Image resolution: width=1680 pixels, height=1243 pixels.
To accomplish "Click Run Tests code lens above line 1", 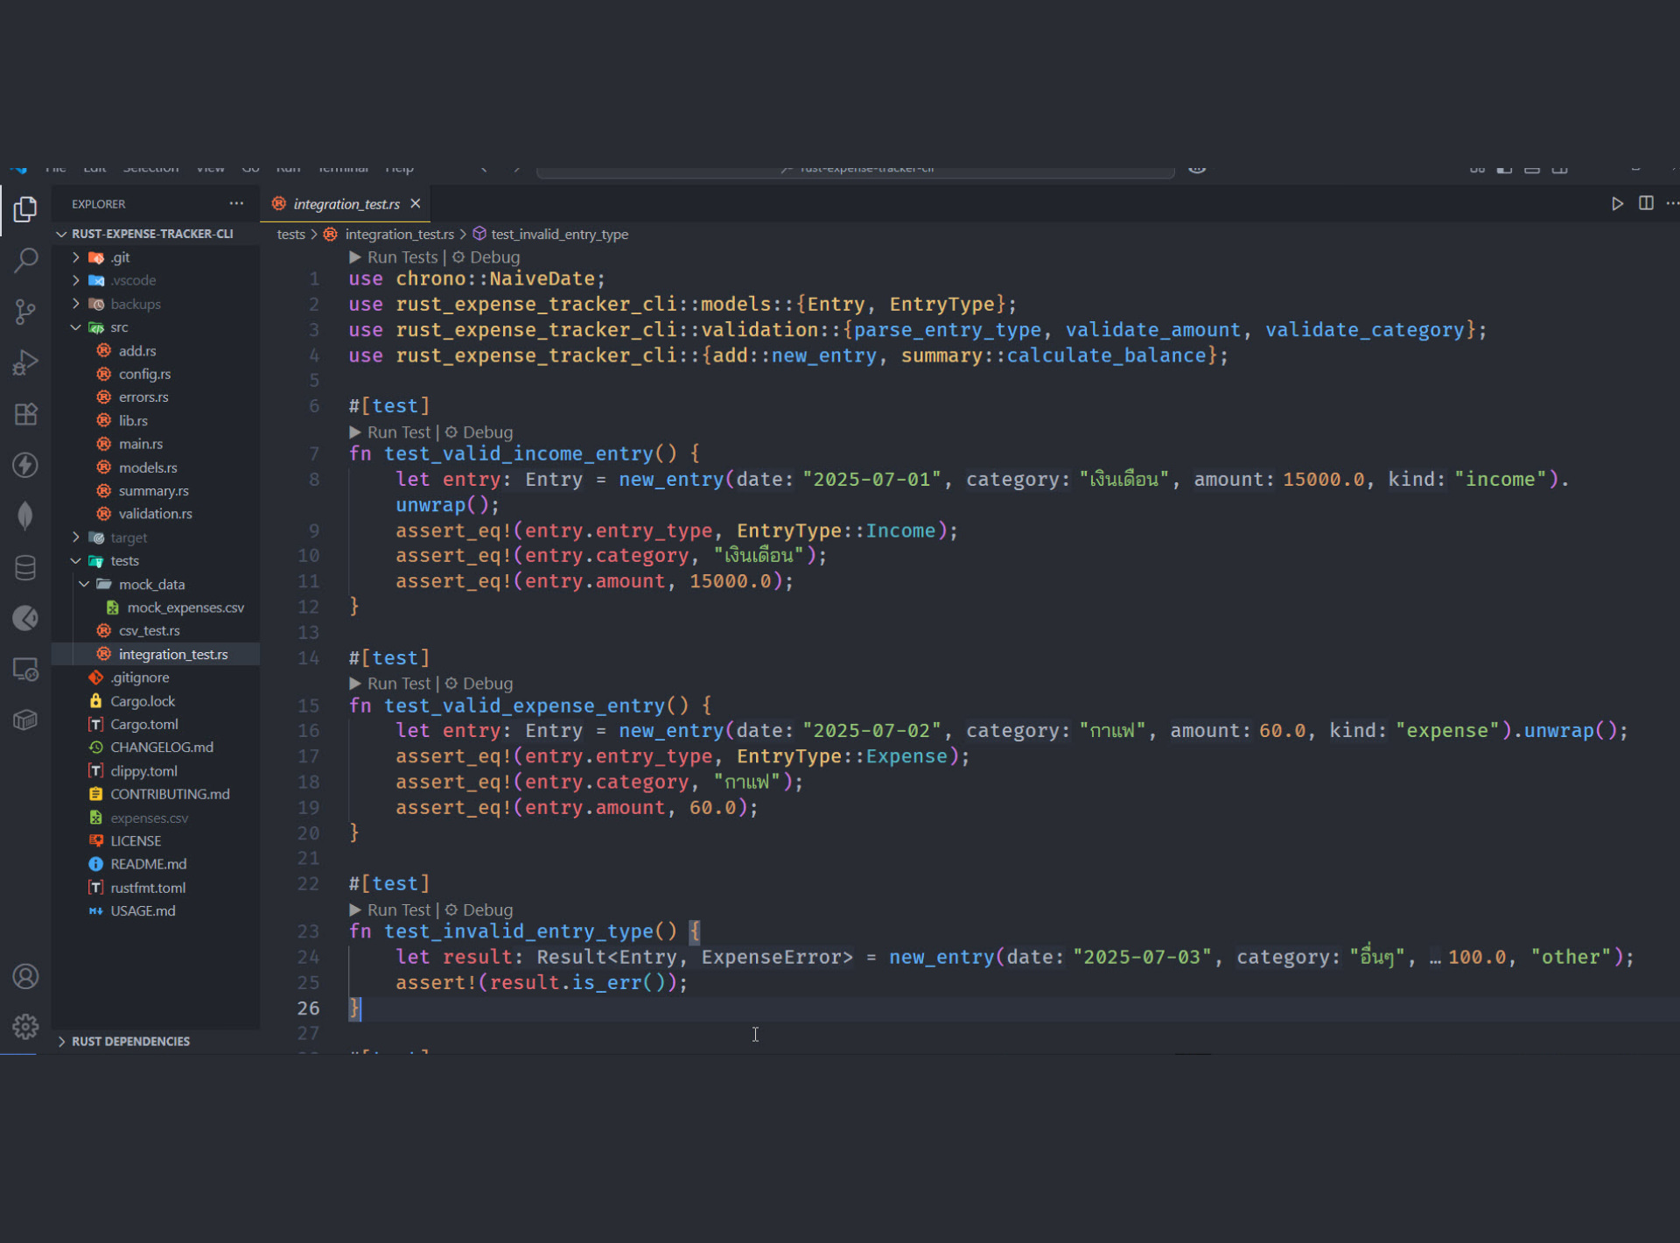I will (x=394, y=257).
